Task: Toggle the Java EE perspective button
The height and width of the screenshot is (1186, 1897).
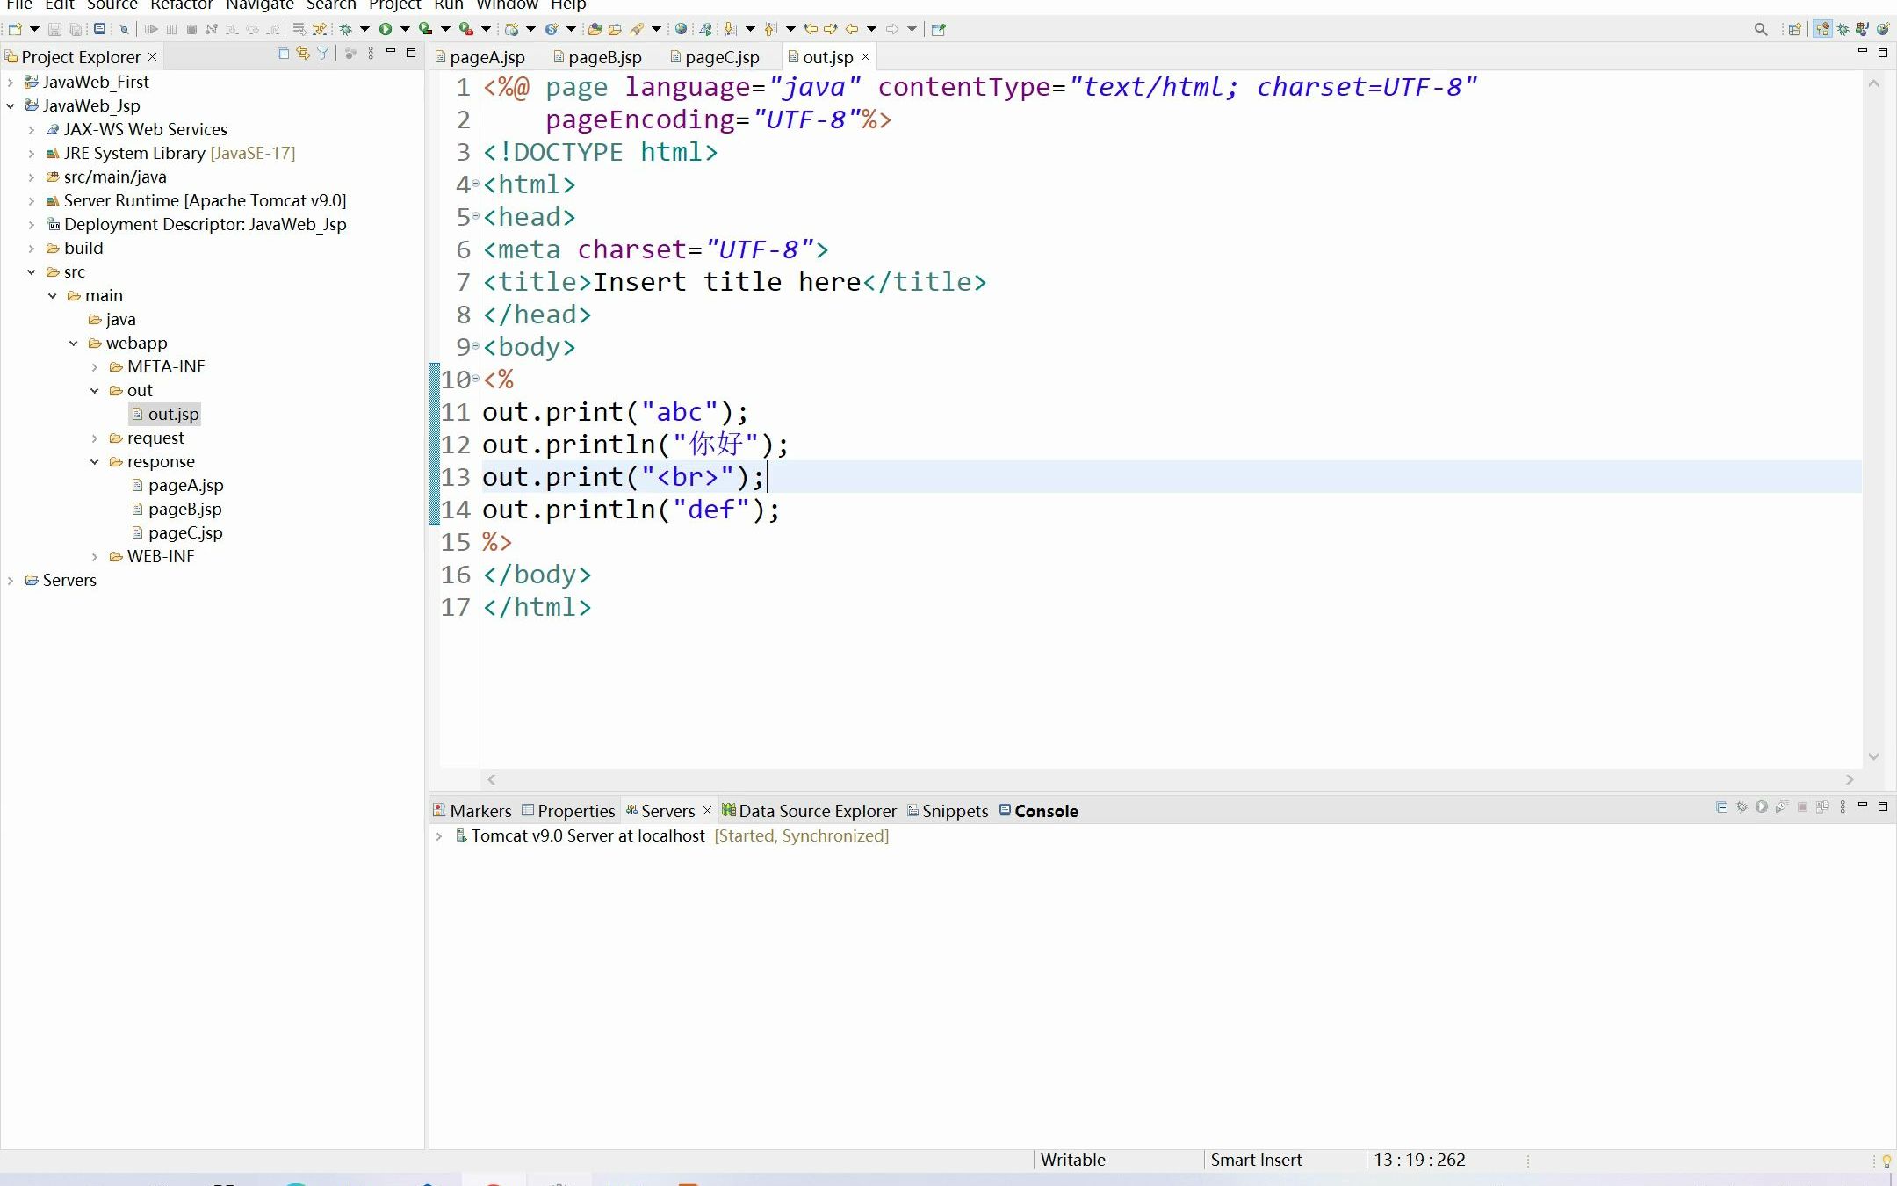Action: coord(1822,29)
